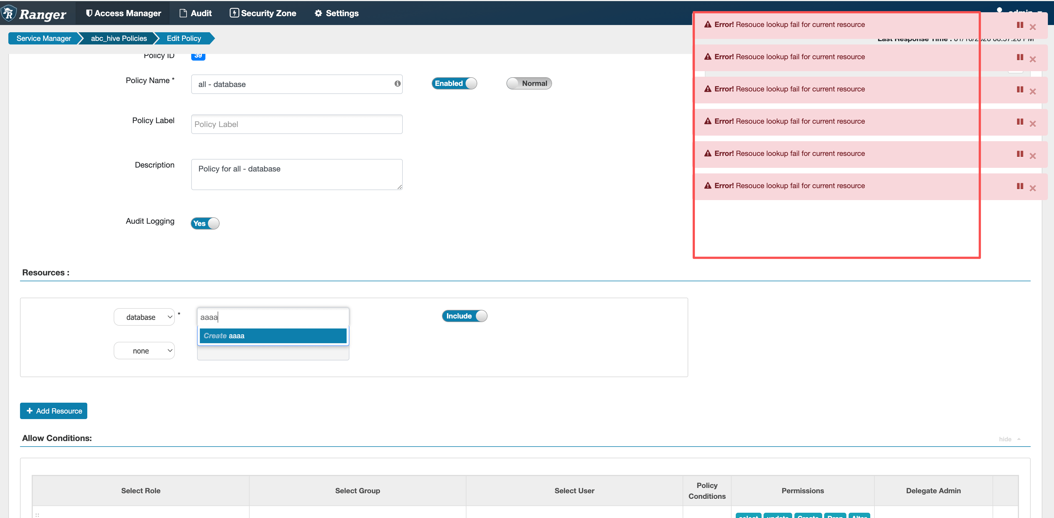
Task: Pause the last error notification
Action: (1020, 186)
